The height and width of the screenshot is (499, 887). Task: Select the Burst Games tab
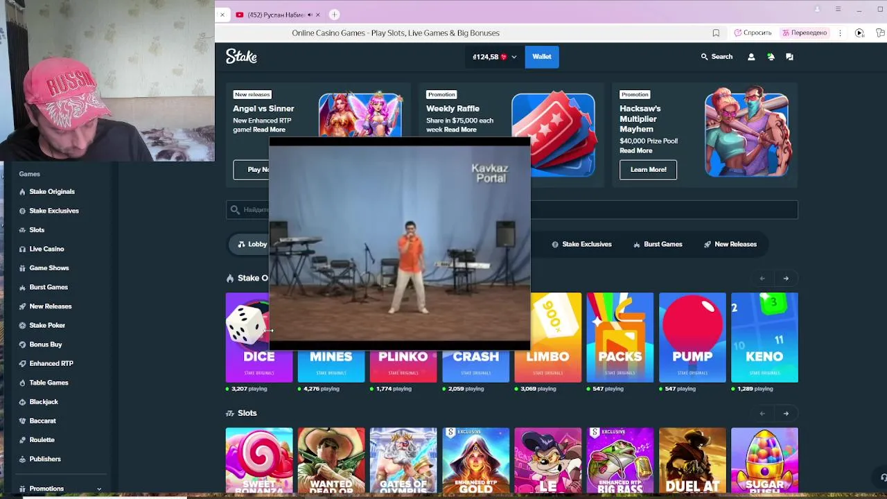[658, 244]
